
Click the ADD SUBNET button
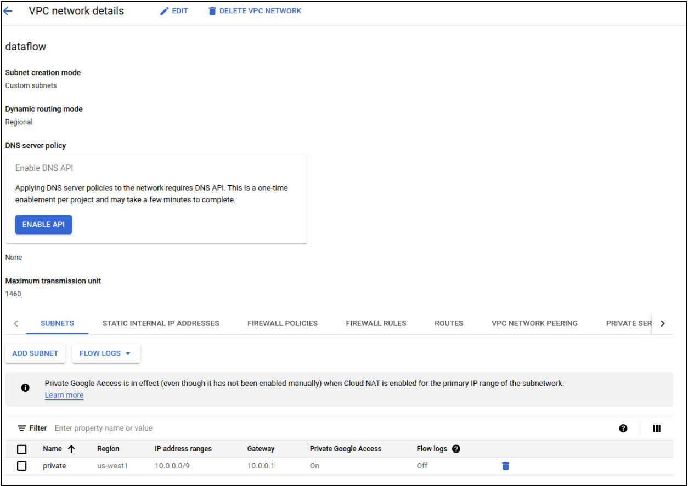pyautogui.click(x=35, y=353)
